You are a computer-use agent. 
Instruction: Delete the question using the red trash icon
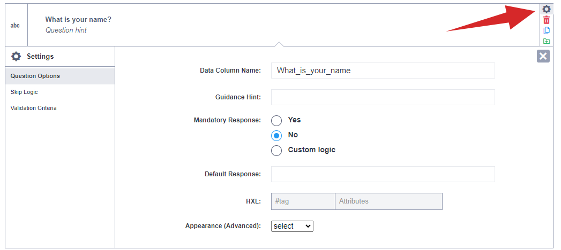pyautogui.click(x=546, y=20)
